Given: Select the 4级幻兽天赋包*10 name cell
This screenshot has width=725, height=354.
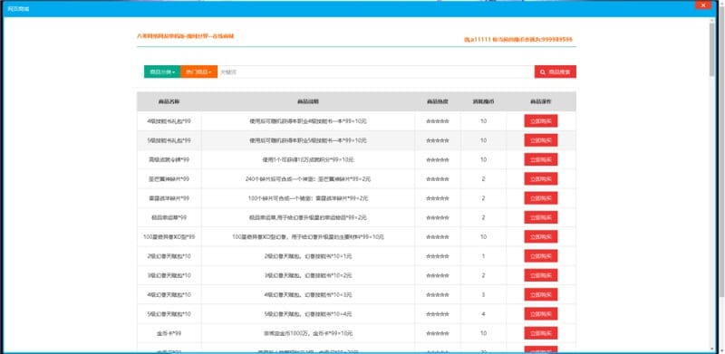Looking at the screenshot, I should point(169,295).
